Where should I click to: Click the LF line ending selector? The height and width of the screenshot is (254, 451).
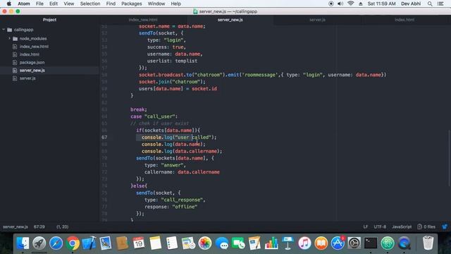pos(366,226)
